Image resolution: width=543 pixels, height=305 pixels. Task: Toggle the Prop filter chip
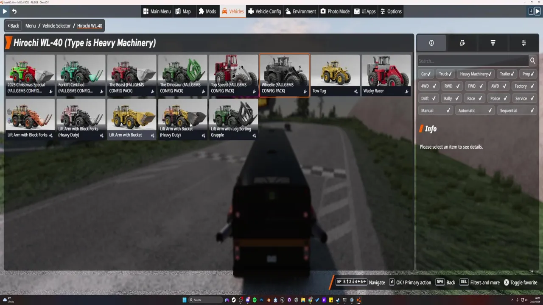pyautogui.click(x=528, y=74)
